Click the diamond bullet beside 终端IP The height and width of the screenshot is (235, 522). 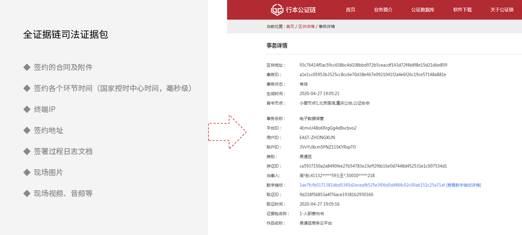point(27,109)
